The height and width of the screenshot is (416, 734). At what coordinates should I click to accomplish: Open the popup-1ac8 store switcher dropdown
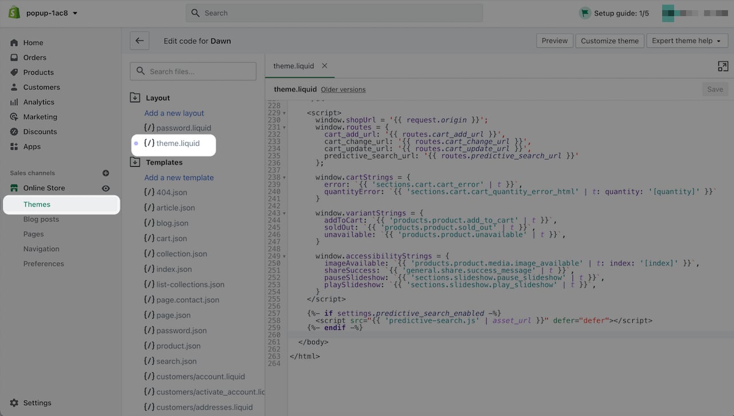[x=52, y=13]
